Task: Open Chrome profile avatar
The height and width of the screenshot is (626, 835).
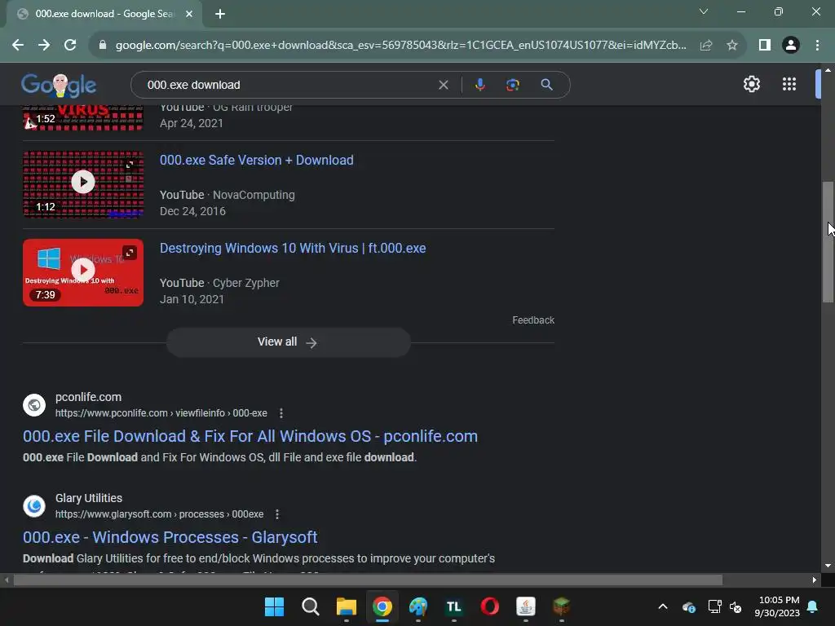Action: (x=791, y=46)
